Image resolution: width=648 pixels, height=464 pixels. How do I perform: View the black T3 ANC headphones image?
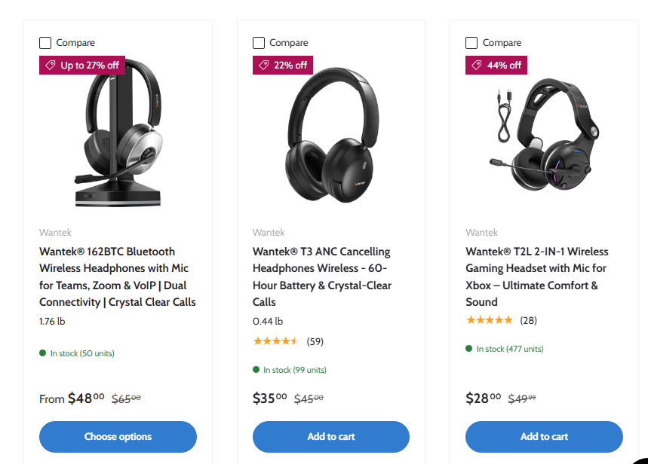tap(331, 136)
